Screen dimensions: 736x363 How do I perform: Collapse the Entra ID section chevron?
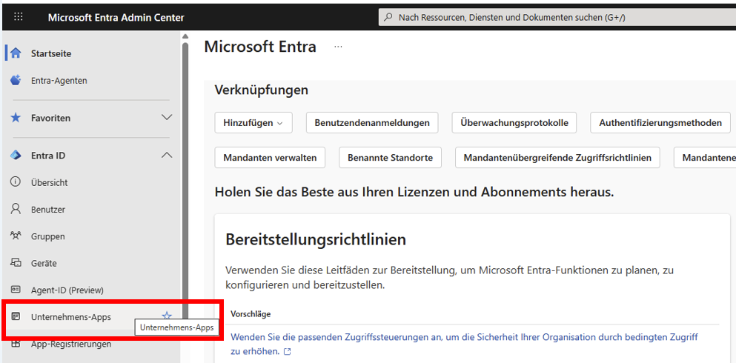tap(167, 155)
